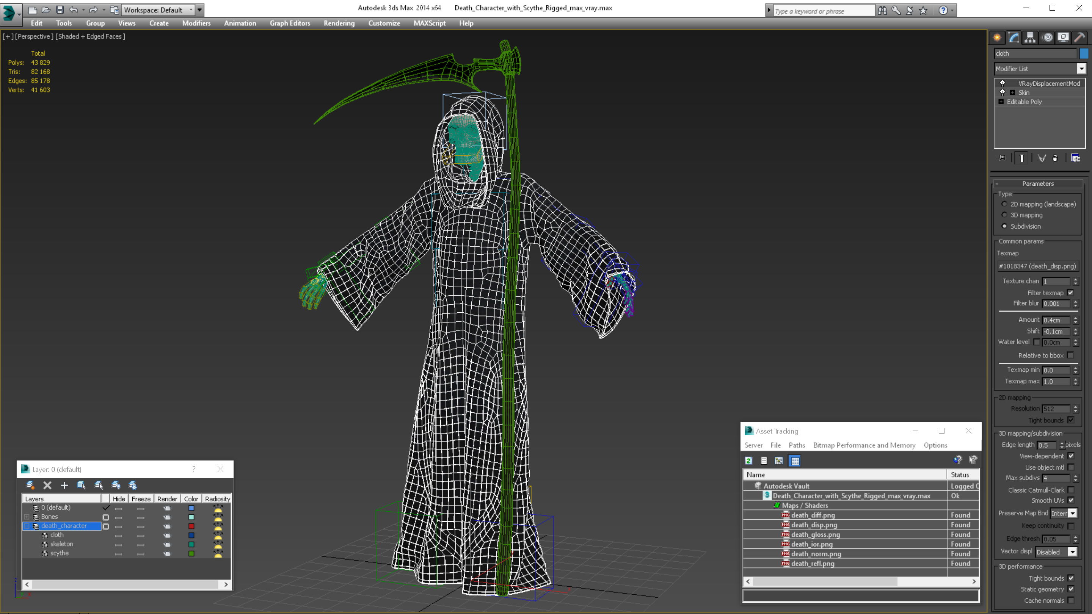Click Delete layer X icon in Layer dialog
The height and width of the screenshot is (614, 1092).
(x=47, y=485)
